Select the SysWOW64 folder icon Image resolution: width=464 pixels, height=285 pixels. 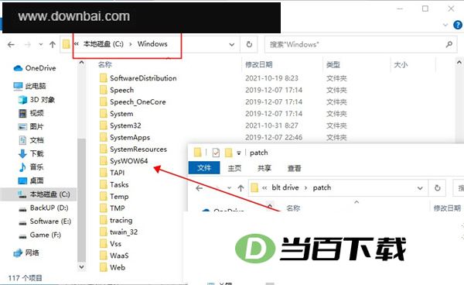104,161
